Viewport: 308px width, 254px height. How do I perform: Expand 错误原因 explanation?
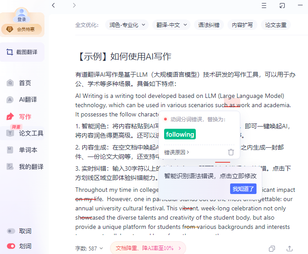tap(177, 152)
